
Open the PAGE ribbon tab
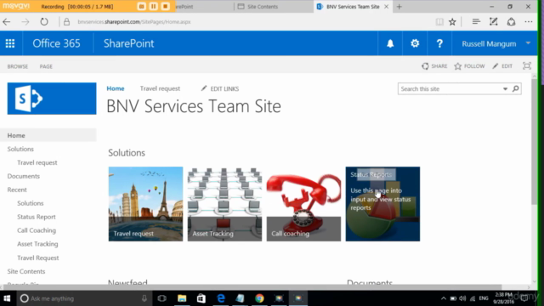(46, 66)
